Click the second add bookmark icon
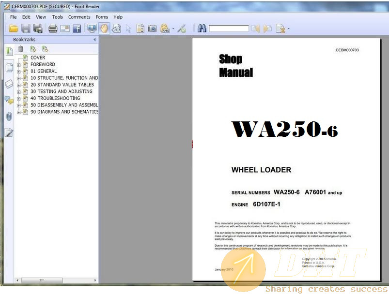 point(45,49)
